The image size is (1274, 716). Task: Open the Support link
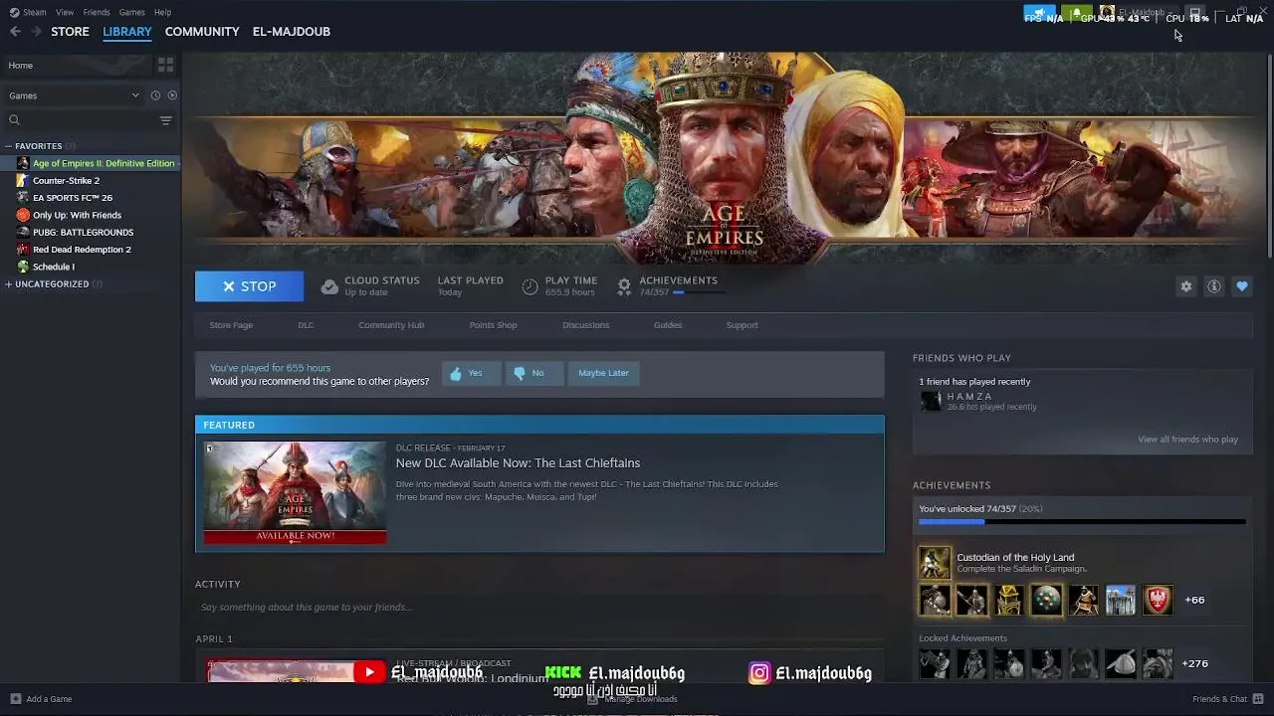[742, 325]
